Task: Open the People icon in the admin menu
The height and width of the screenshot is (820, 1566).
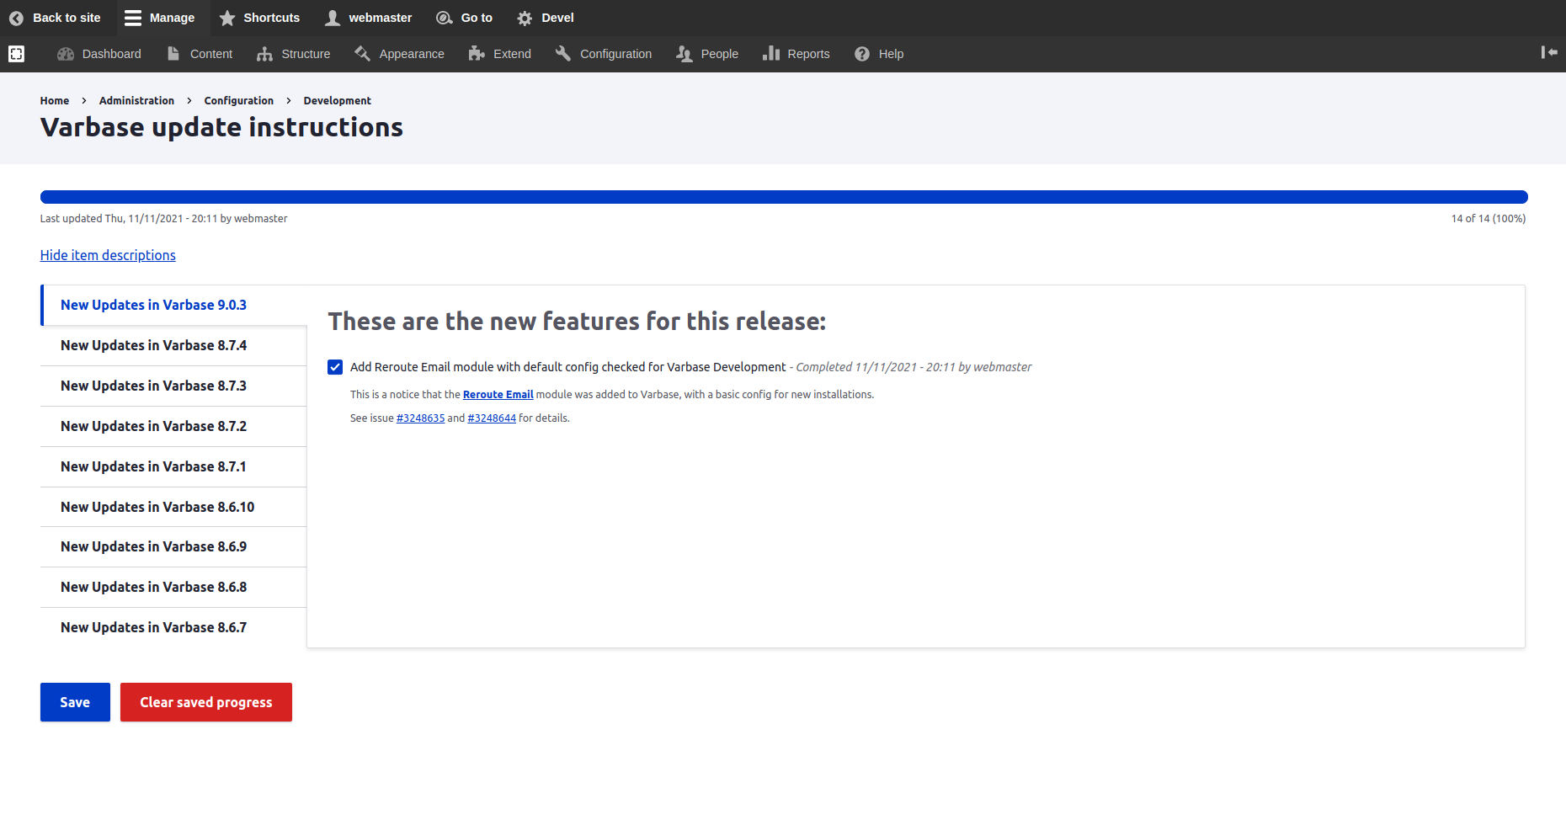Action: click(x=683, y=53)
